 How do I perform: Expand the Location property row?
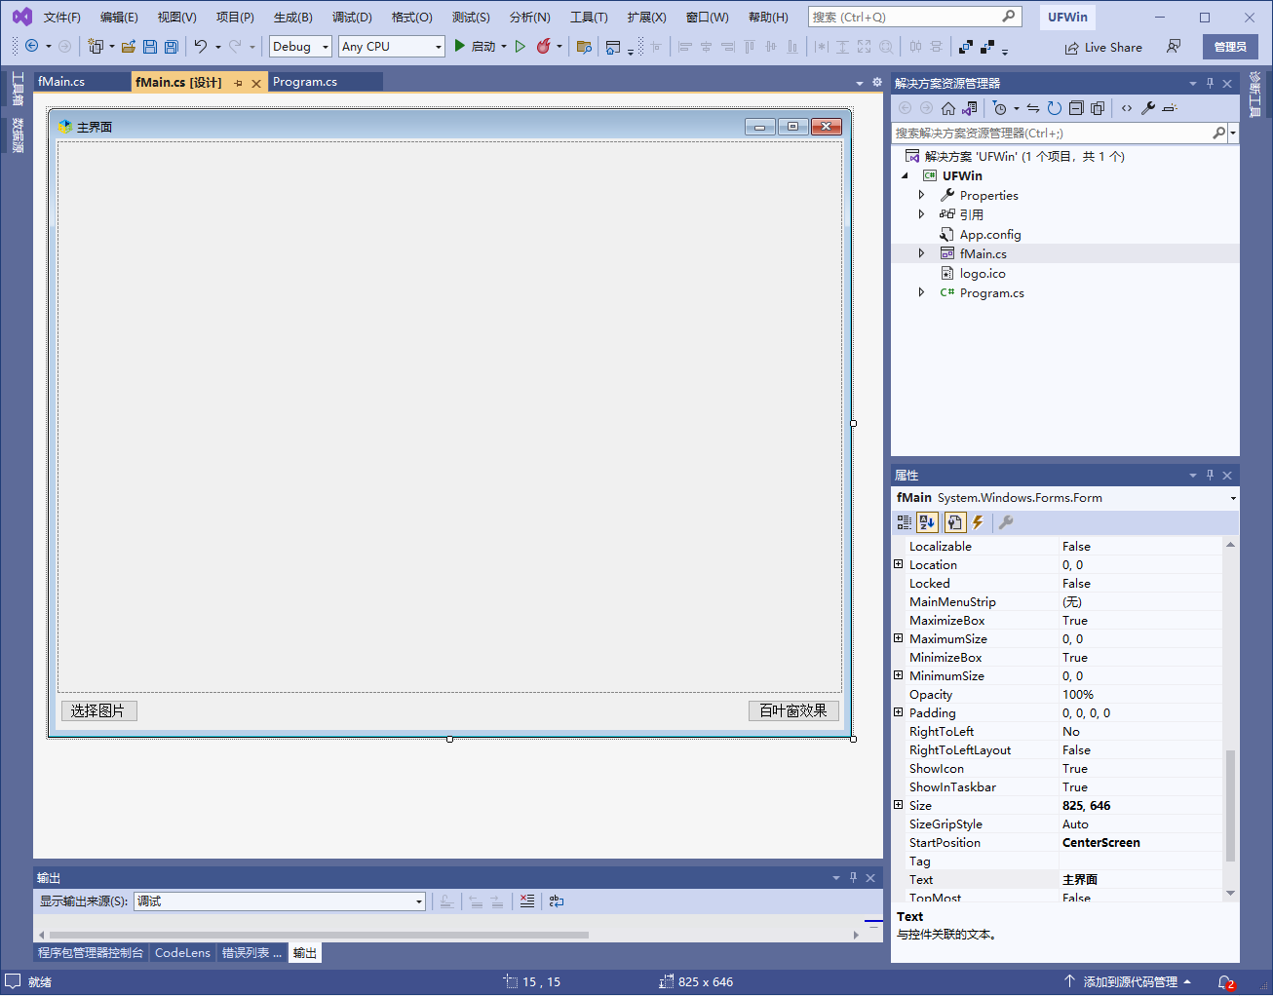tap(899, 564)
